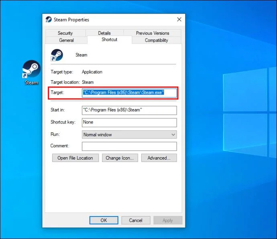
Task: Click the Start in field
Action: tap(129, 110)
